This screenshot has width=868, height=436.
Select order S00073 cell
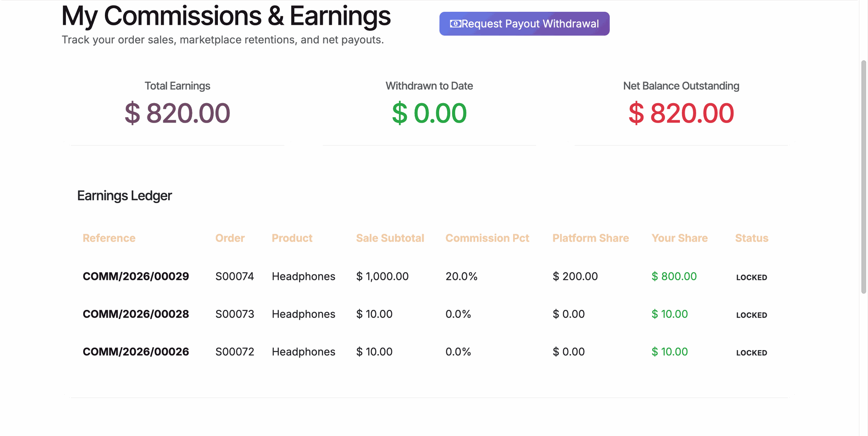click(235, 314)
